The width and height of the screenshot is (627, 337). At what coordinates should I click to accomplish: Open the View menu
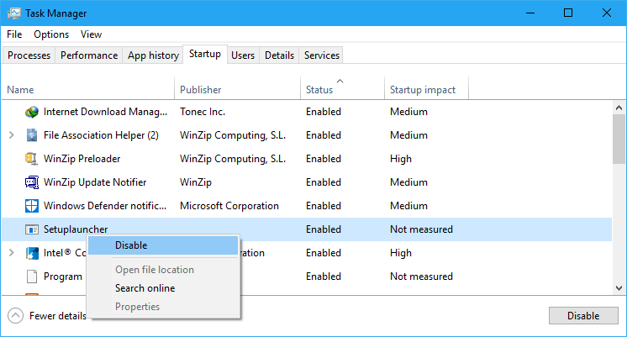pyautogui.click(x=91, y=34)
